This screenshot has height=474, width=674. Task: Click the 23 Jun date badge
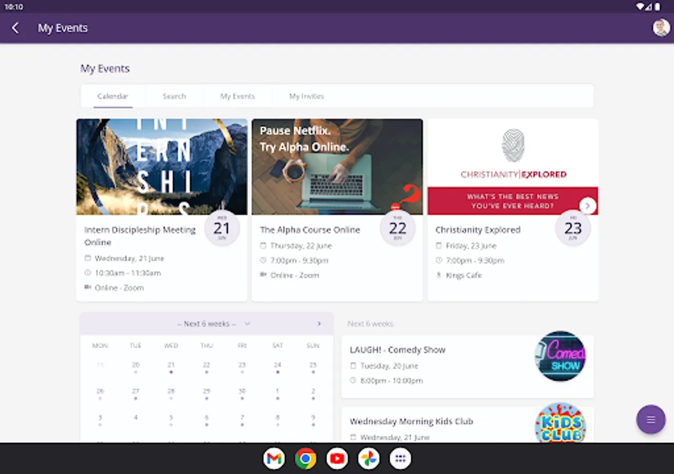coord(573,228)
